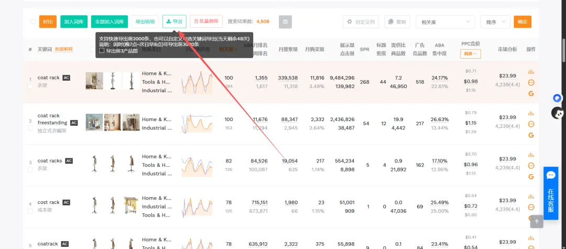Click the more (dots) icon in coat rack row
The height and width of the screenshot is (249, 566).
(531, 83)
